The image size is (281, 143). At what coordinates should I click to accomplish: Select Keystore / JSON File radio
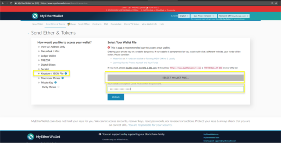[x=39, y=73]
